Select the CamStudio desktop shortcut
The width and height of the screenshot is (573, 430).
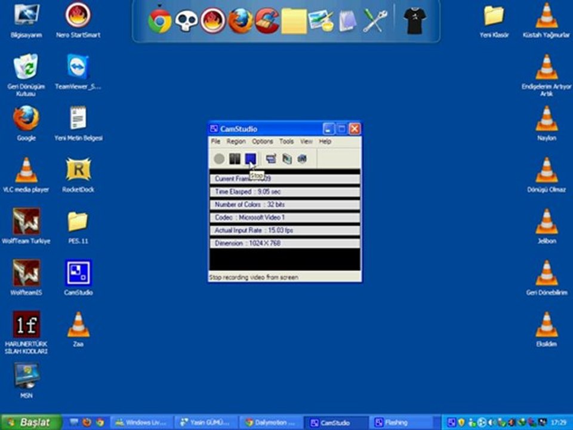coord(78,278)
